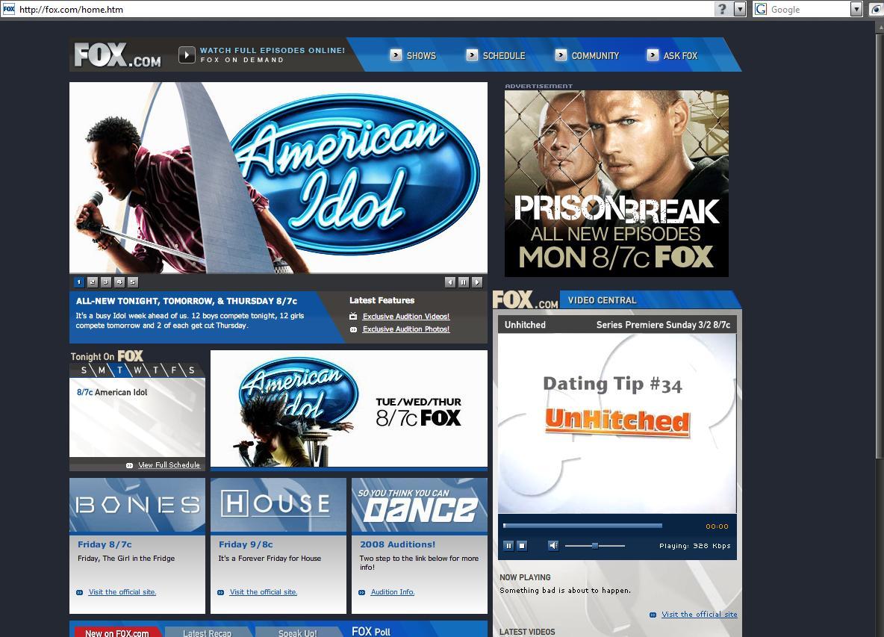Select slide 1 in the carousel
The image size is (884, 637).
pos(79,282)
